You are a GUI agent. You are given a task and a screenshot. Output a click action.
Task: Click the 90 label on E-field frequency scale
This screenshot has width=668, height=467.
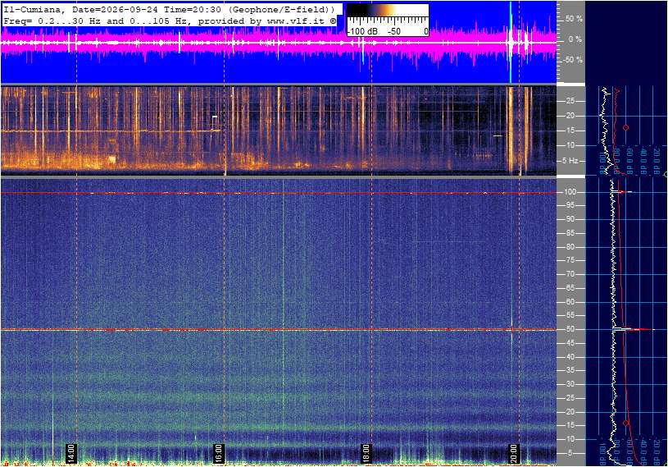[x=570, y=219]
